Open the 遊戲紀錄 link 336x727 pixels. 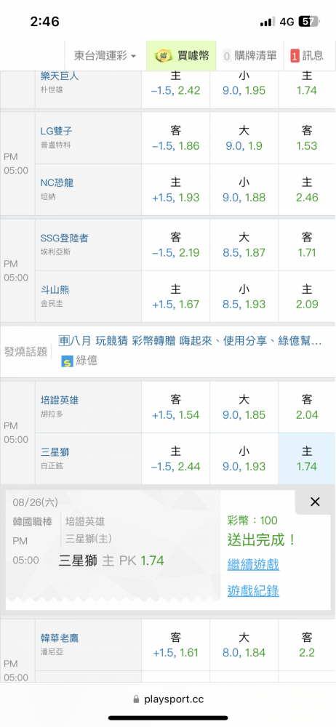[x=253, y=590]
